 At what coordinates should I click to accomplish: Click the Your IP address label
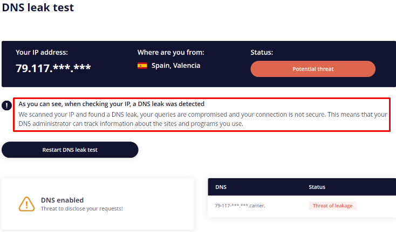(x=42, y=52)
